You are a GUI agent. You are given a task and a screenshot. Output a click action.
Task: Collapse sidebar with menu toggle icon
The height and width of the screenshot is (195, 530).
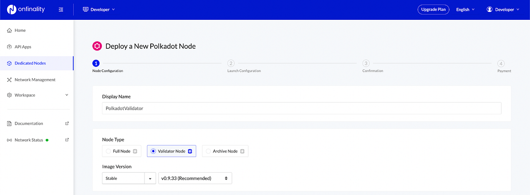tap(61, 10)
